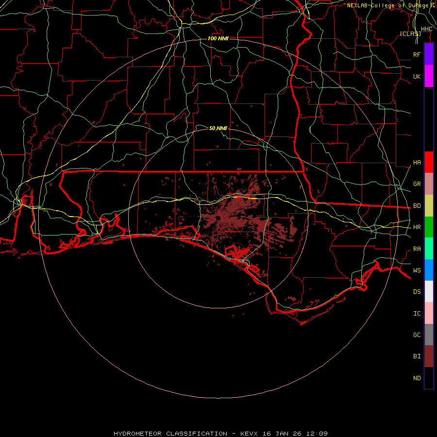The image size is (437, 437).
Task: Click the ND black legend swatch
Action: click(x=429, y=378)
